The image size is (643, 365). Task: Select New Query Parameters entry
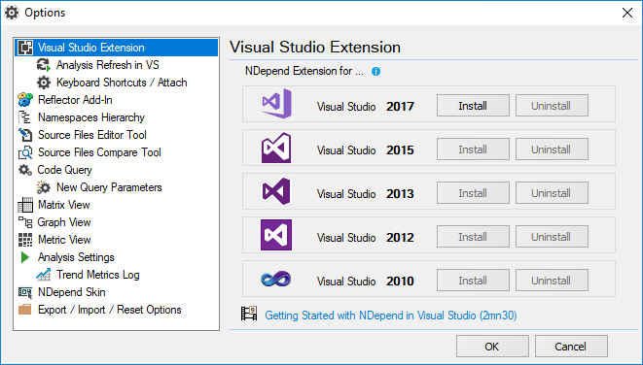click(109, 187)
